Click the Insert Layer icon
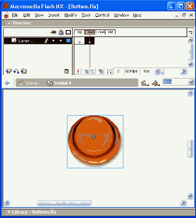The width and height of the screenshot is (196, 218). pyautogui.click(x=8, y=71)
